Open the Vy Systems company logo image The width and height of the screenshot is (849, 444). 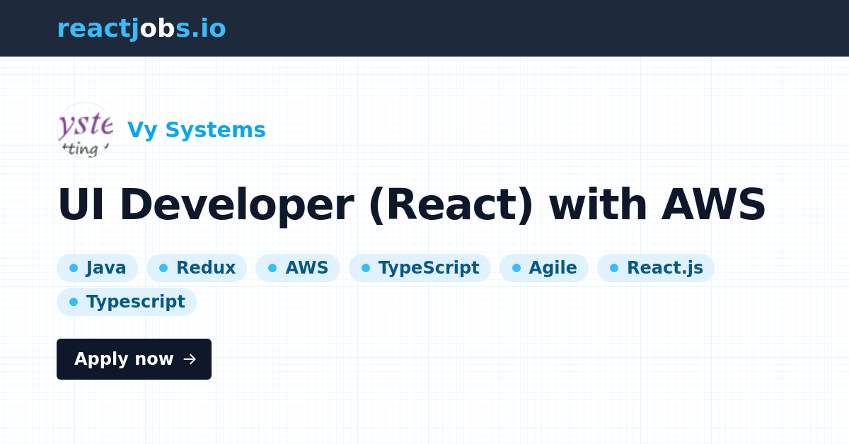point(84,130)
